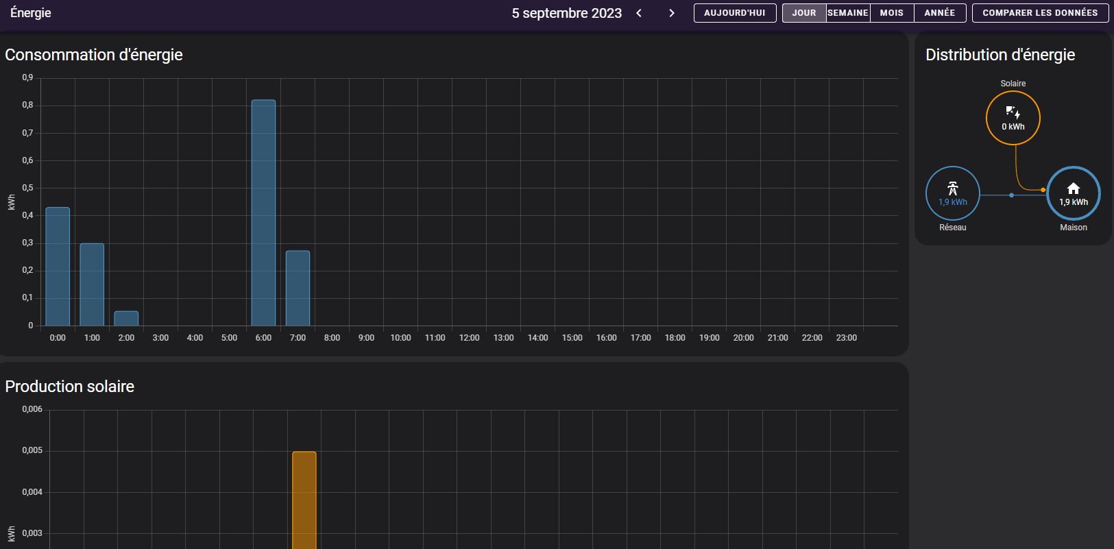This screenshot has height=549, width=1114.
Task: Select the JOUR period view
Action: pyautogui.click(x=804, y=13)
